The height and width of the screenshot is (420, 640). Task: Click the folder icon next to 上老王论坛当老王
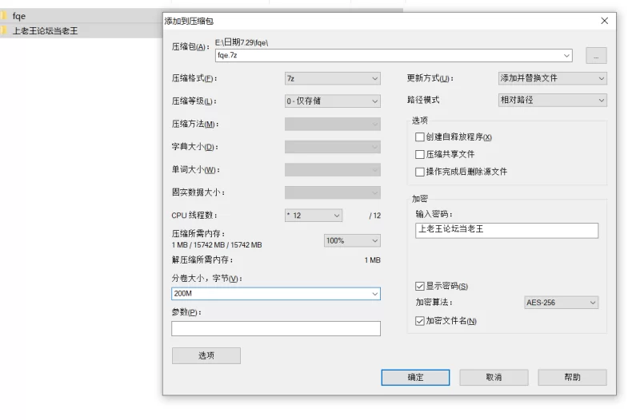click(x=3, y=30)
